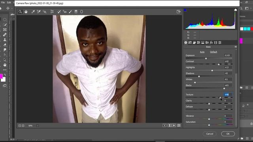Open the Edit menu in Photoshop
The height and width of the screenshot is (142, 253).
9,2
